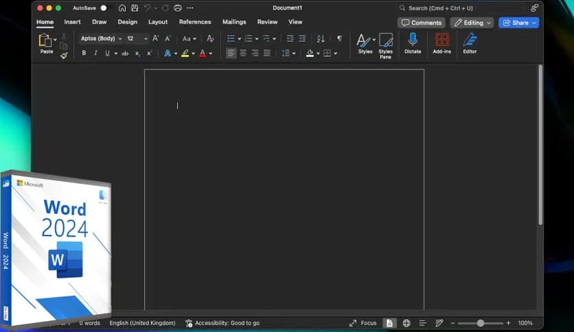Toggle the AutoSave switch

click(x=104, y=8)
